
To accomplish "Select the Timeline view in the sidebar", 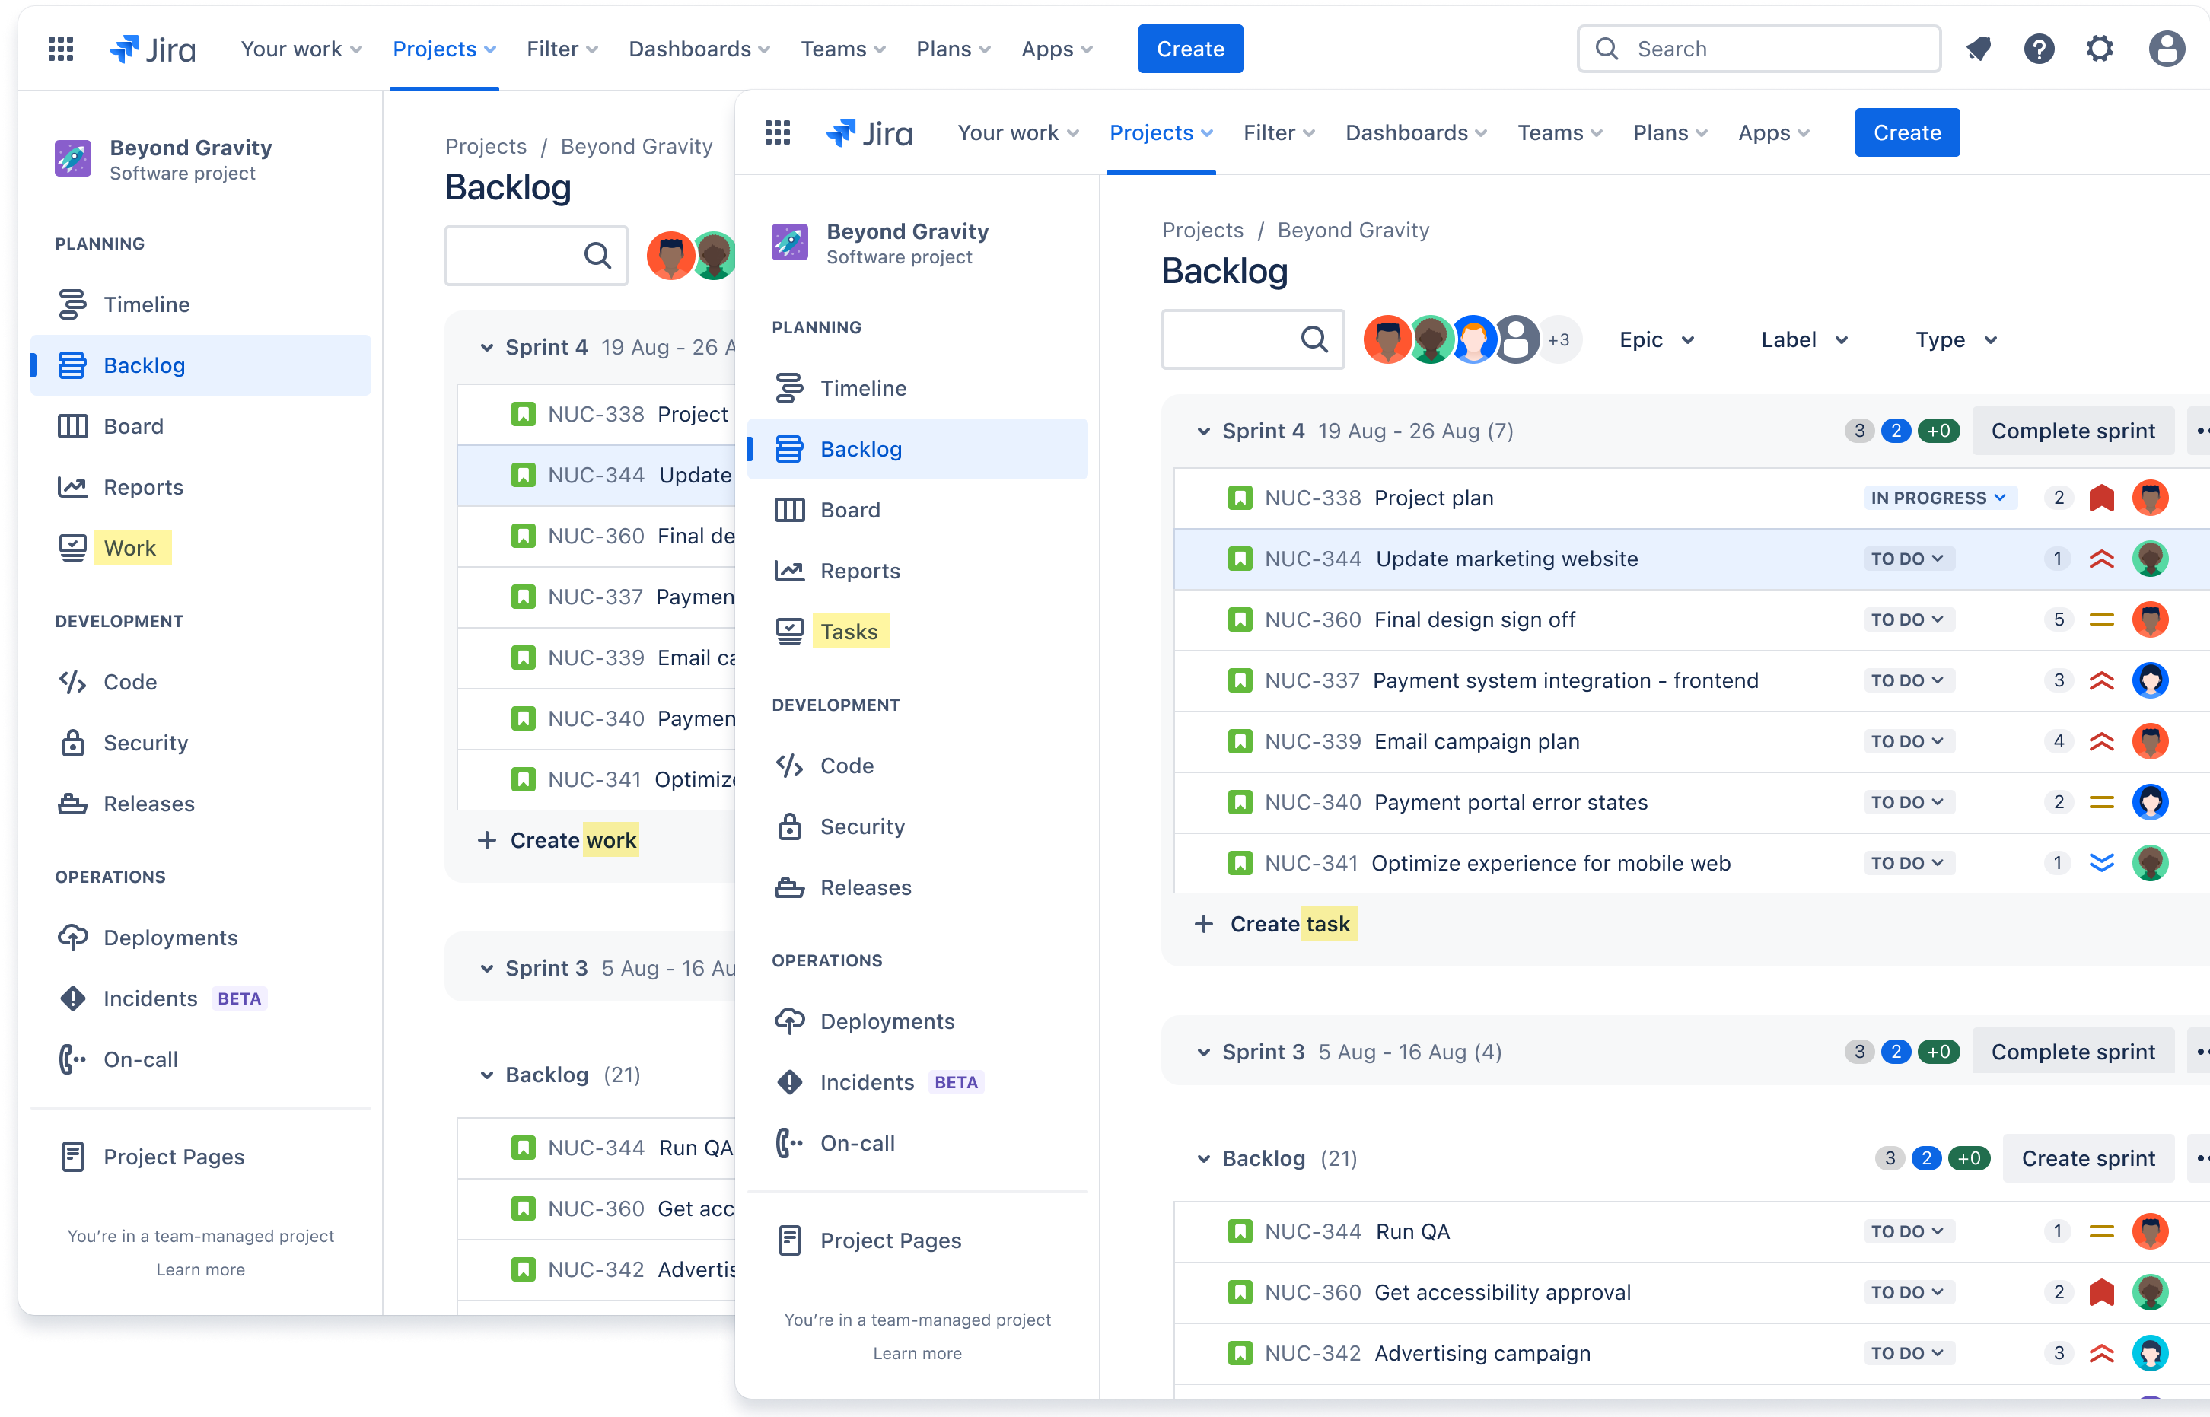I will click(862, 387).
